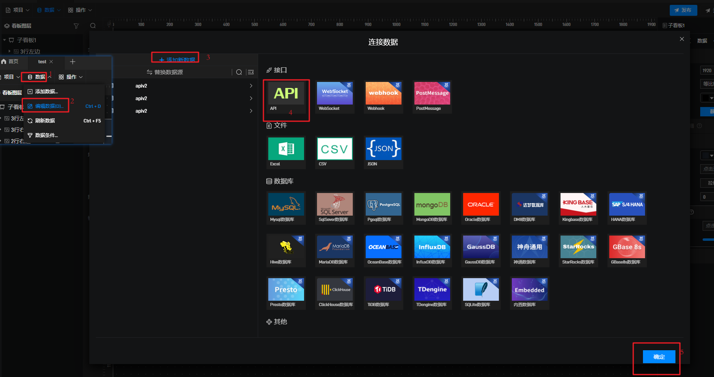Close the test tab
The width and height of the screenshot is (714, 377).
pos(51,62)
